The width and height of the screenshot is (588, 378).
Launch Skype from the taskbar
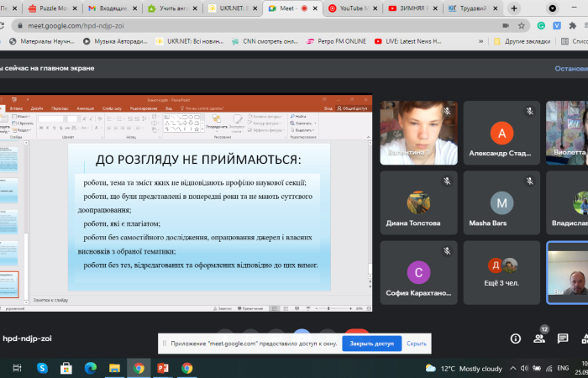[42, 368]
